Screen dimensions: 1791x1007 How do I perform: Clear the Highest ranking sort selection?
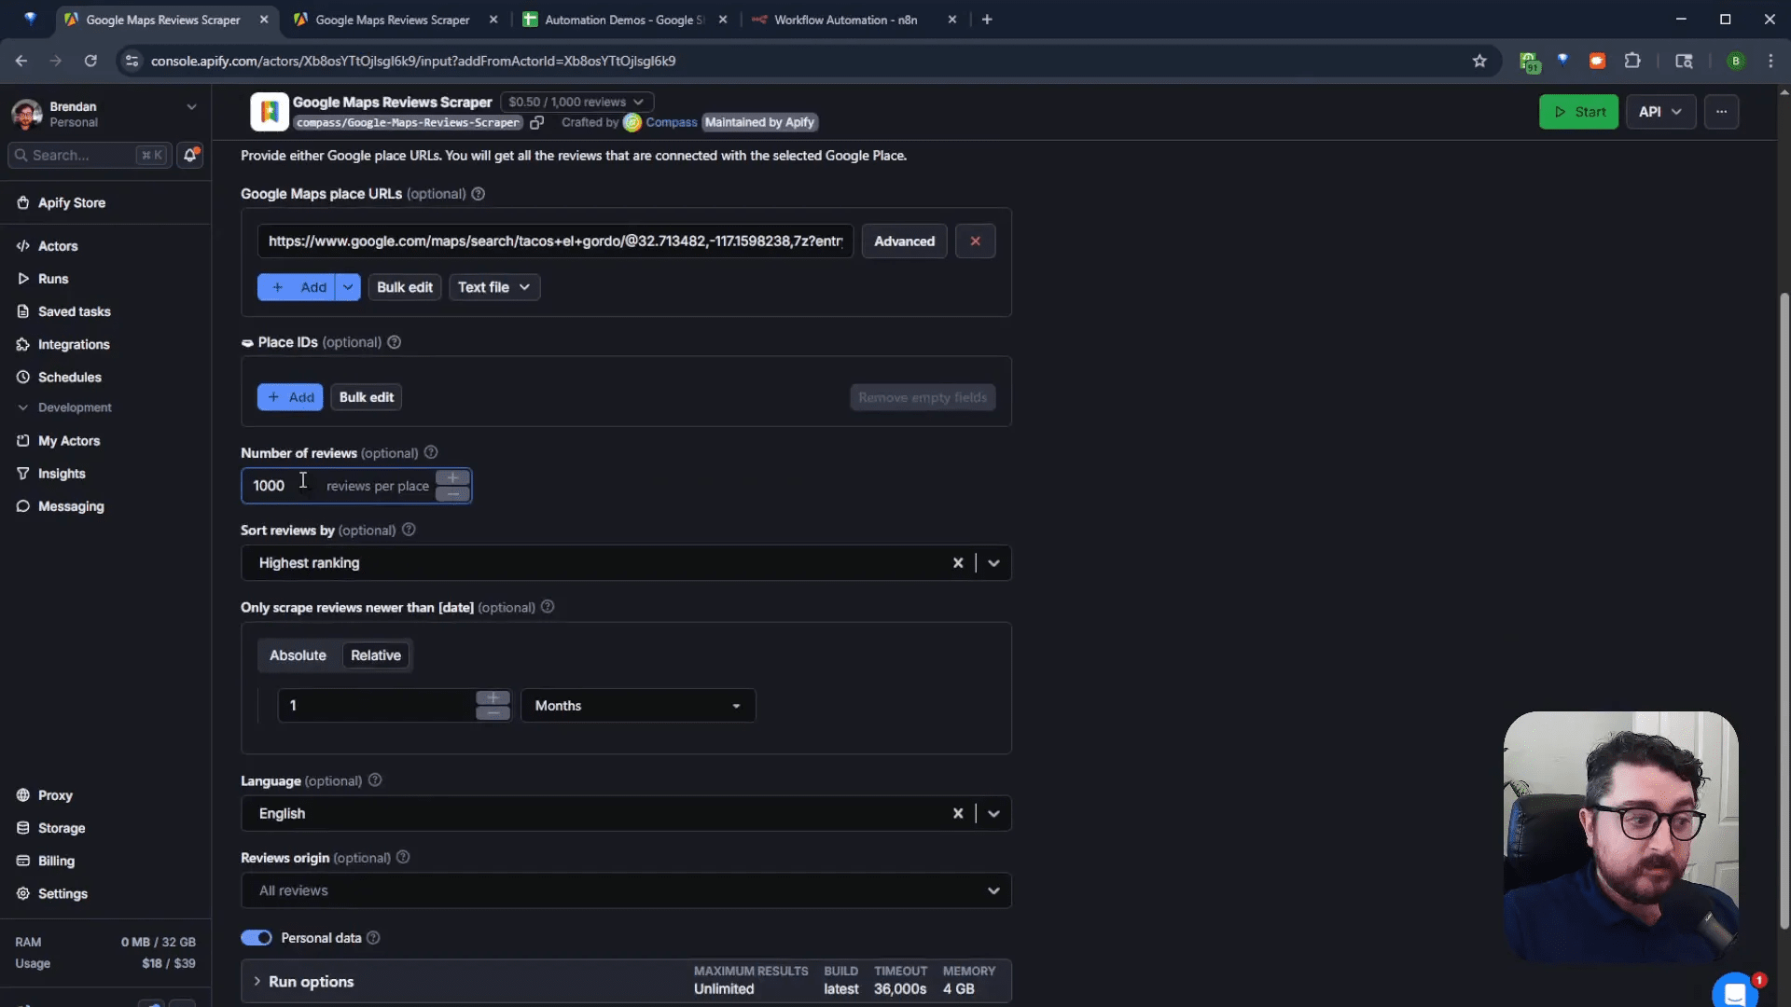[x=957, y=563]
